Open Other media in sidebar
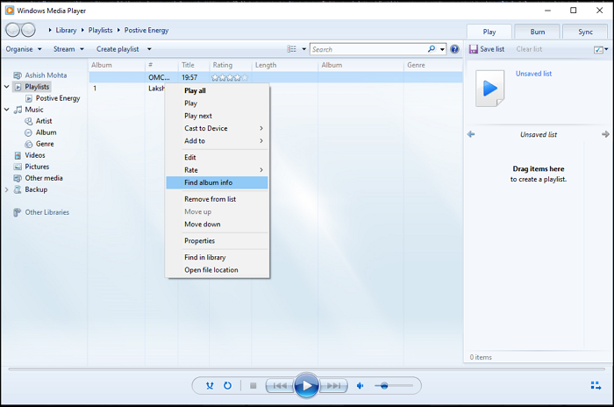Screen dimensions: 614x407 click(x=44, y=178)
